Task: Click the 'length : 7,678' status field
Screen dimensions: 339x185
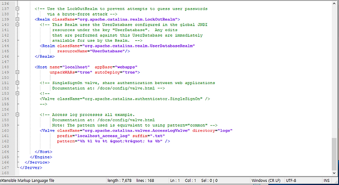Action: coord(119,180)
